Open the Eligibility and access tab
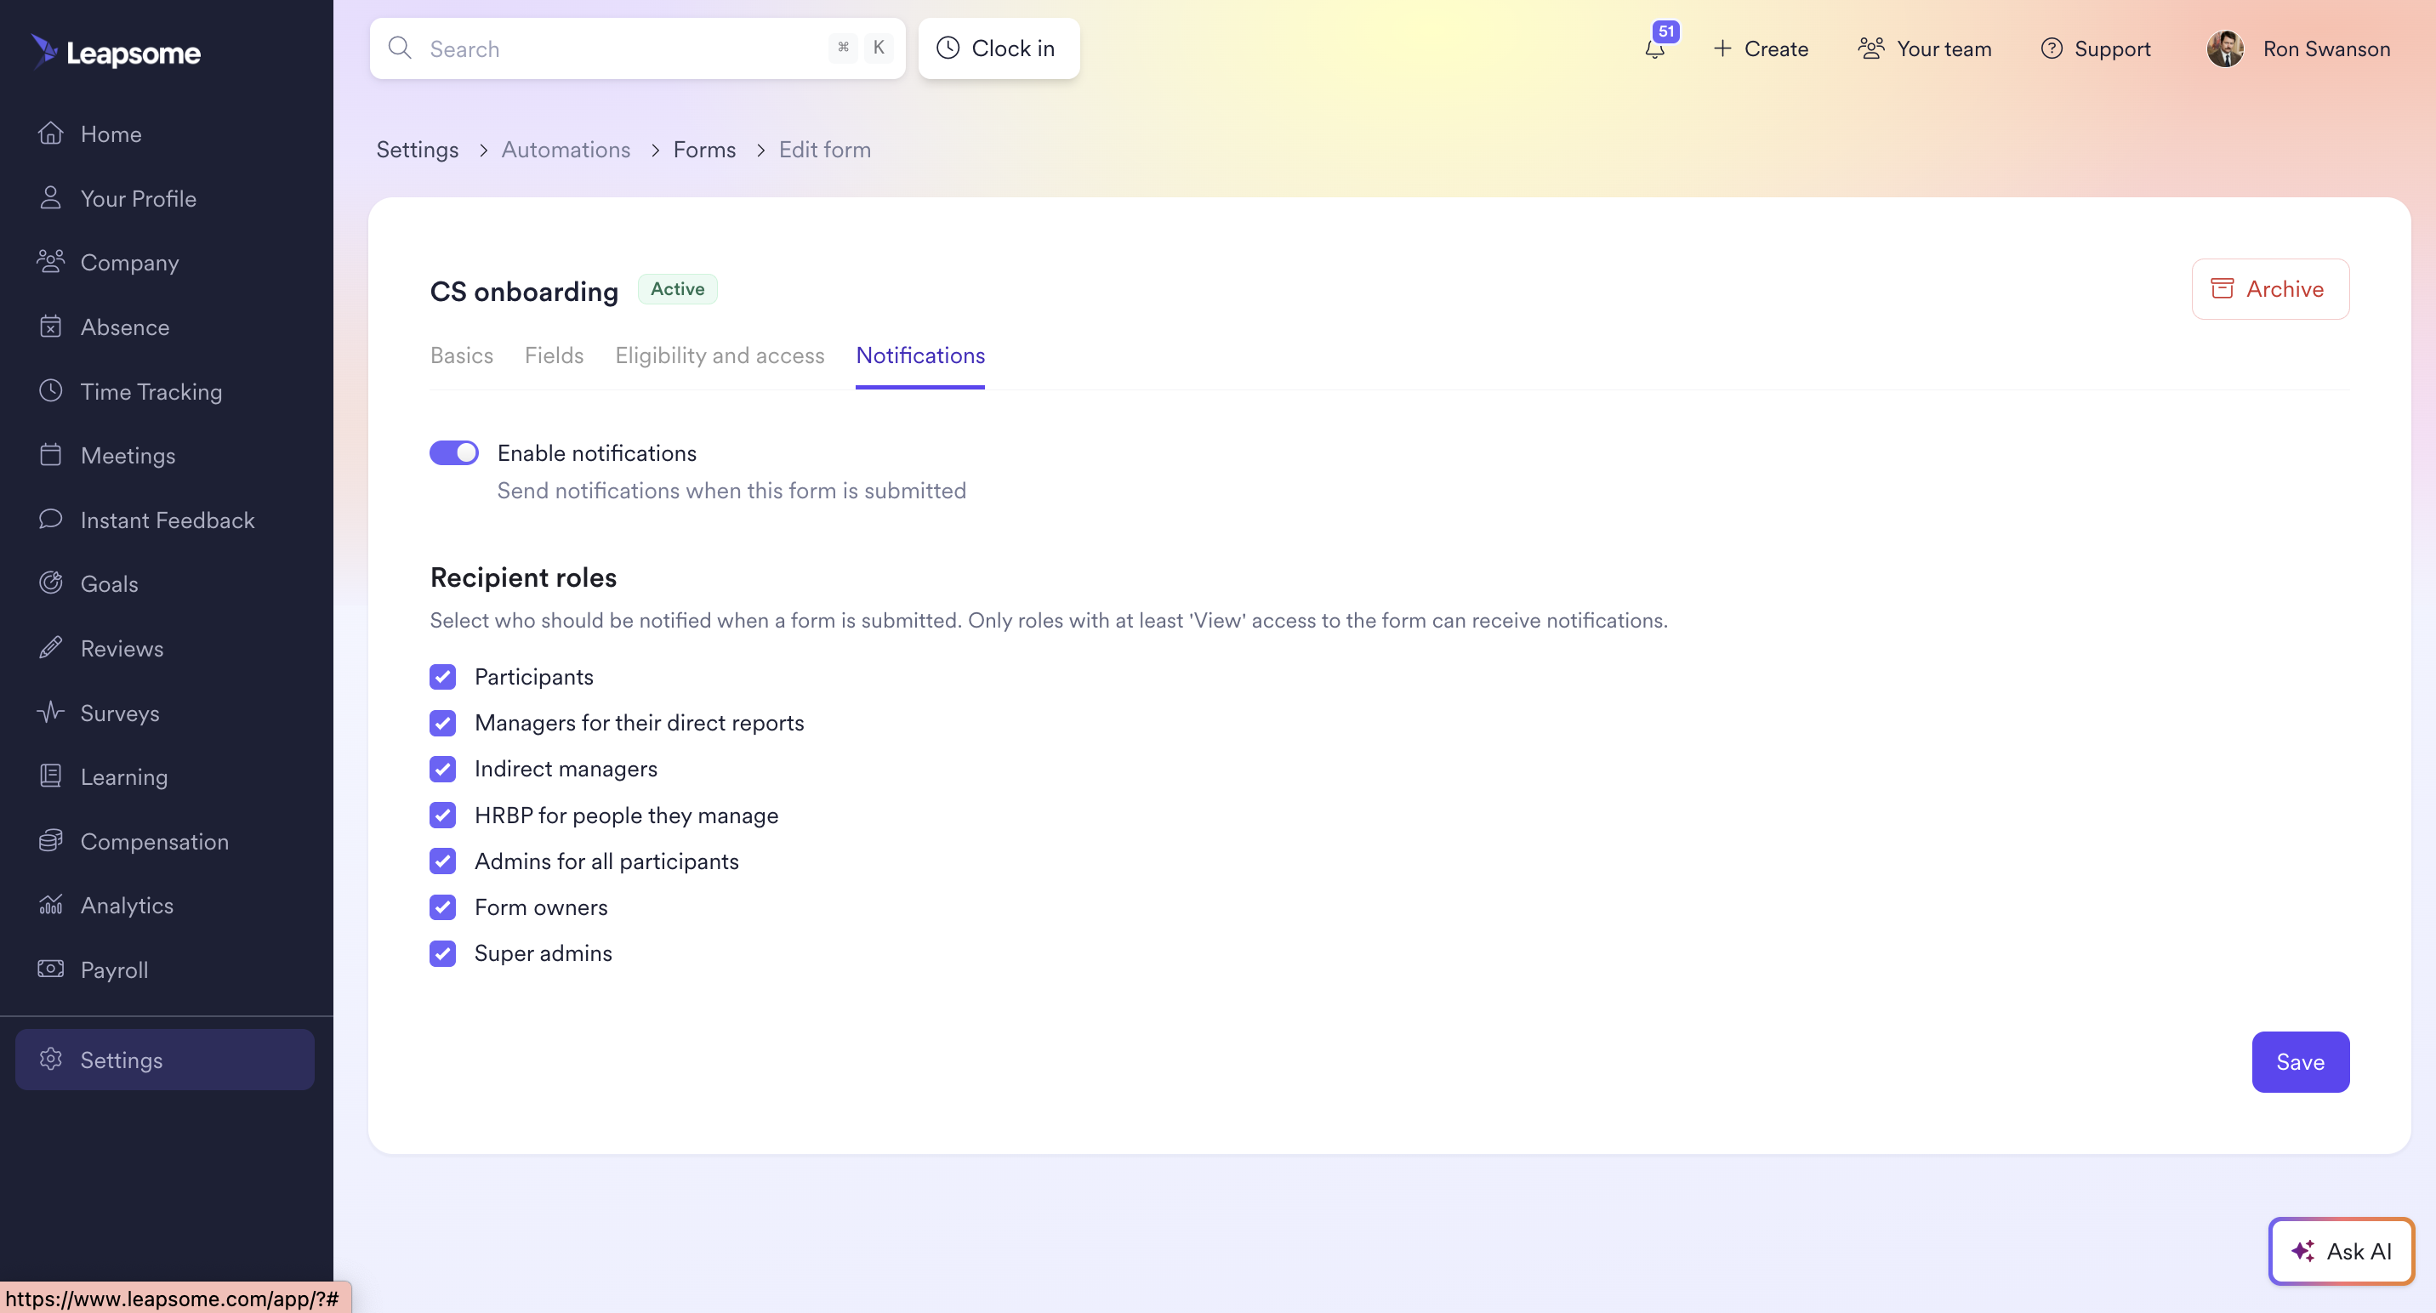Viewport: 2436px width, 1313px height. click(x=719, y=355)
